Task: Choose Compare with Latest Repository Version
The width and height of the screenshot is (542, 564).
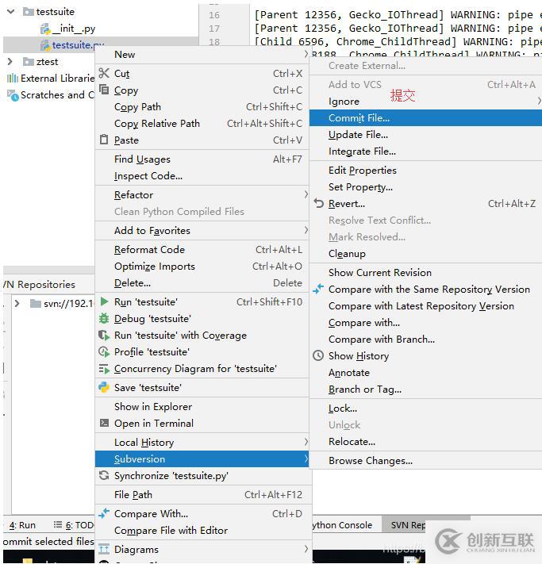Action: [x=426, y=305]
